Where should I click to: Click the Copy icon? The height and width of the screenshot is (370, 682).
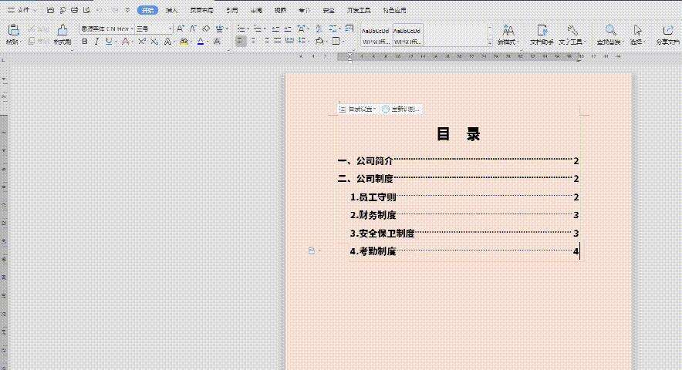tap(32, 42)
